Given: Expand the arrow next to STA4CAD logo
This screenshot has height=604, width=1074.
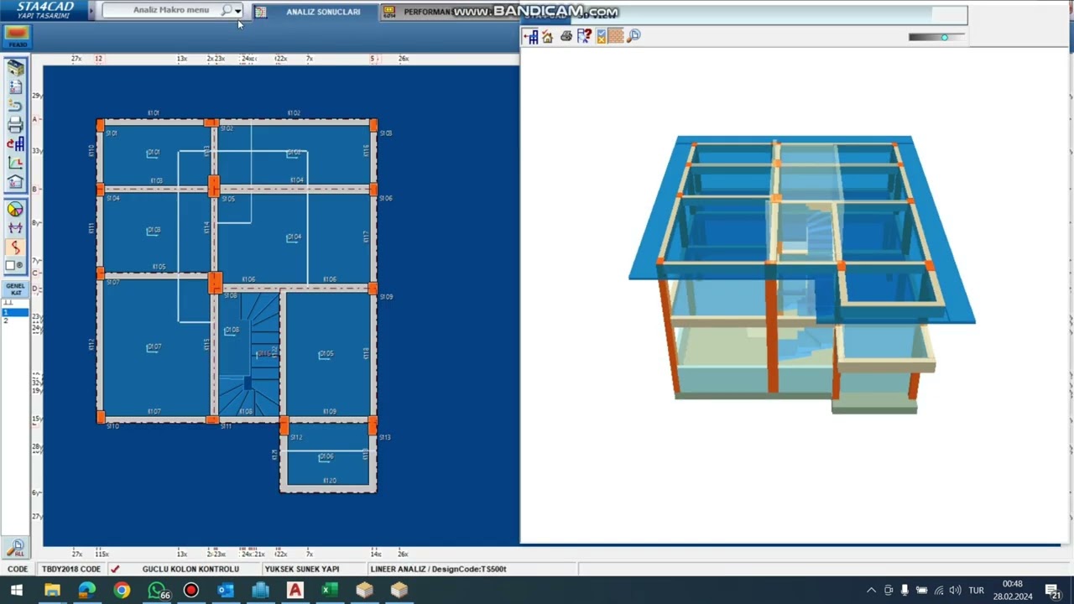Looking at the screenshot, I should pyautogui.click(x=90, y=8).
